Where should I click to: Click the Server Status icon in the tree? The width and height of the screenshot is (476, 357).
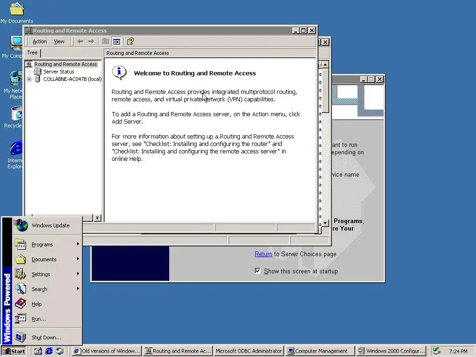pyautogui.click(x=38, y=72)
